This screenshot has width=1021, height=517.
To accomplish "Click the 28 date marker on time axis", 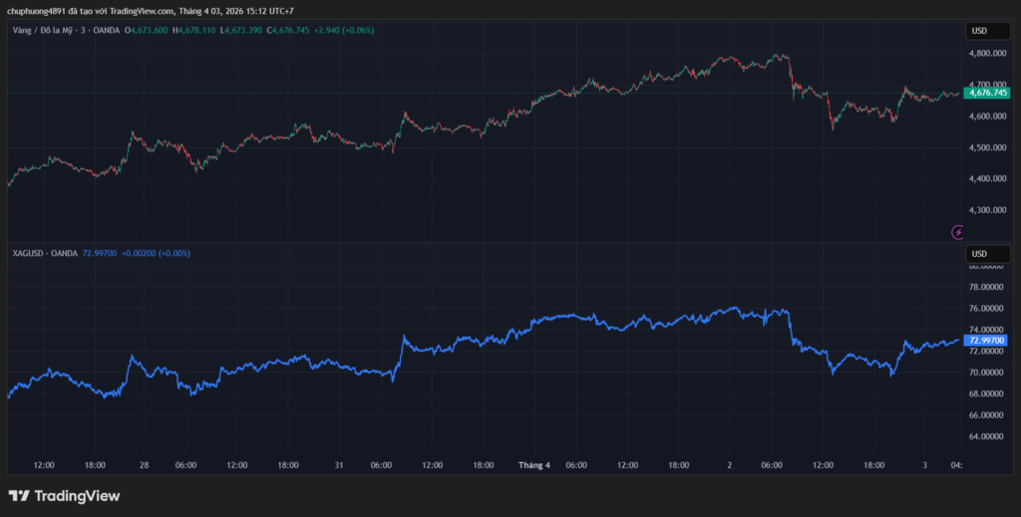I will coord(145,465).
